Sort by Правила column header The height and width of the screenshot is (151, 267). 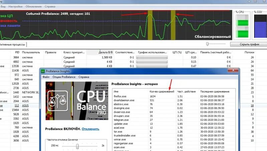pyautogui.click(x=51, y=52)
